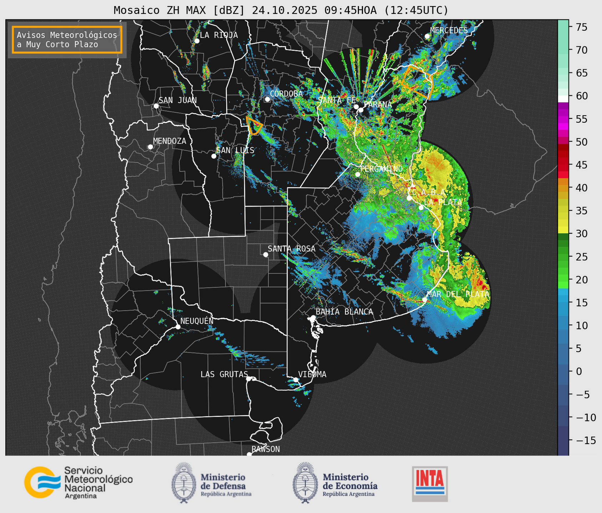Click the SAN LUIS city label
This screenshot has width=602, height=513.
235,150
